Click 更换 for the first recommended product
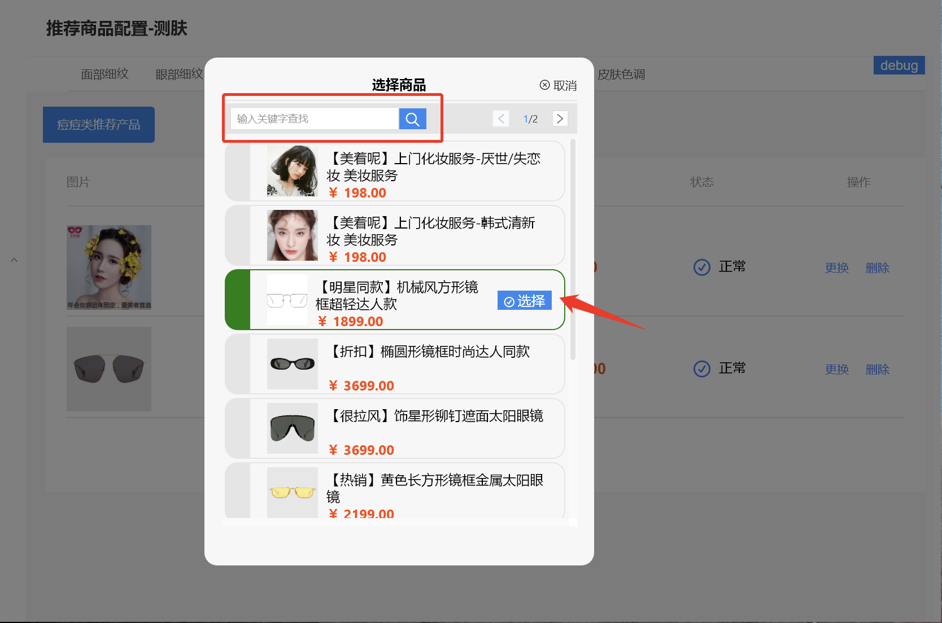 [837, 267]
